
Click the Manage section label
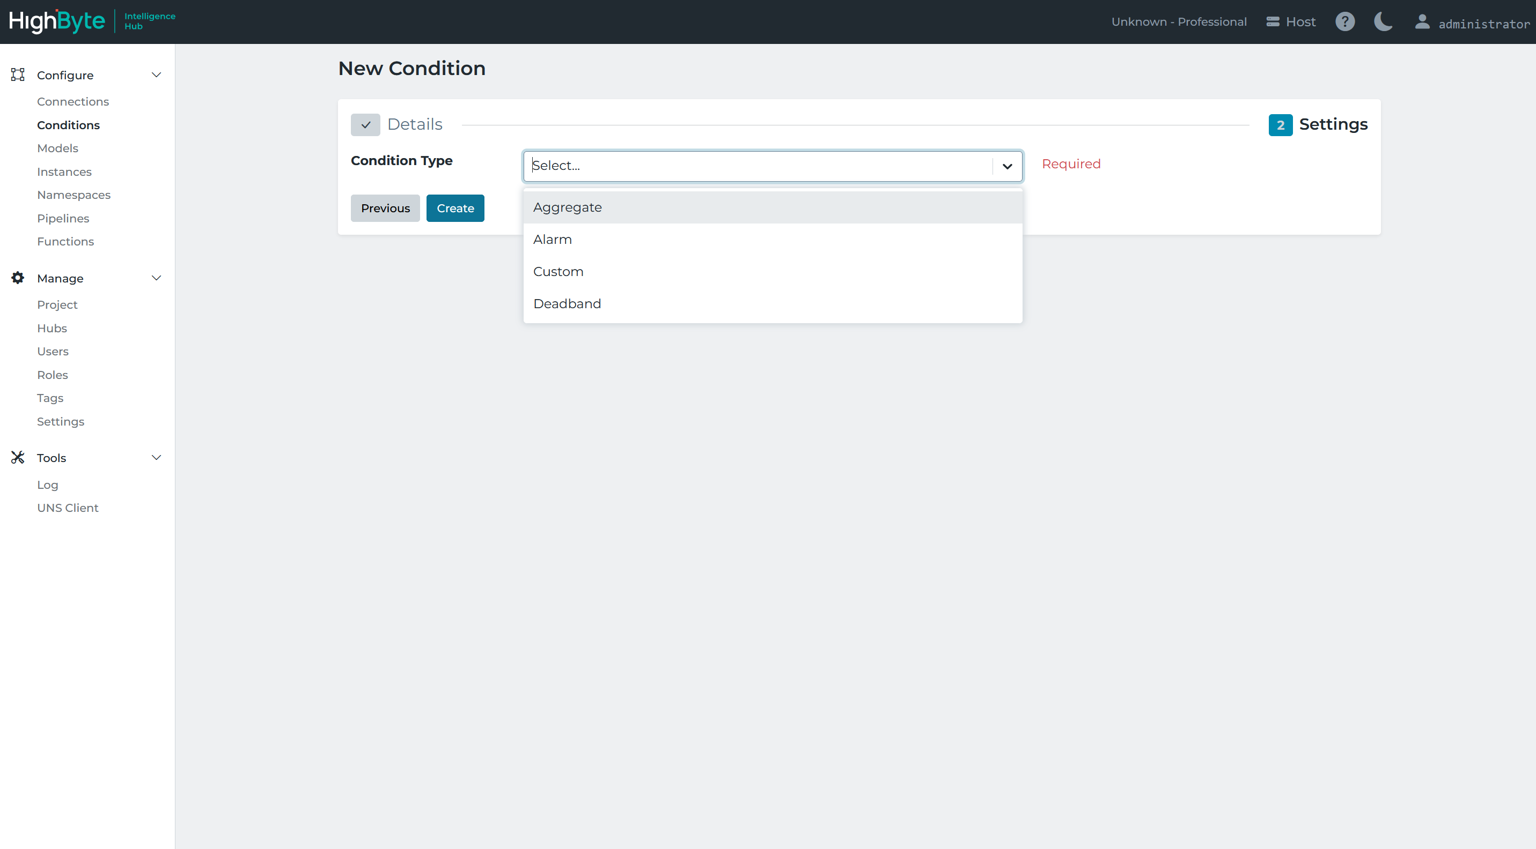[60, 278]
